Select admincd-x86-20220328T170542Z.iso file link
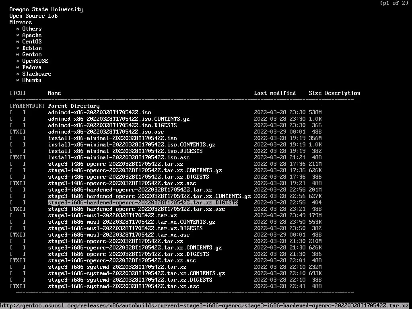Viewport: 412px width, 309px height. [x=100, y=113]
